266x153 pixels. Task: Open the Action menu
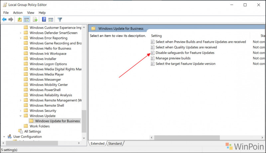pos(18,13)
